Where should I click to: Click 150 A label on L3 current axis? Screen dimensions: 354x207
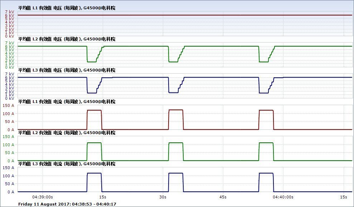click(x=8, y=168)
